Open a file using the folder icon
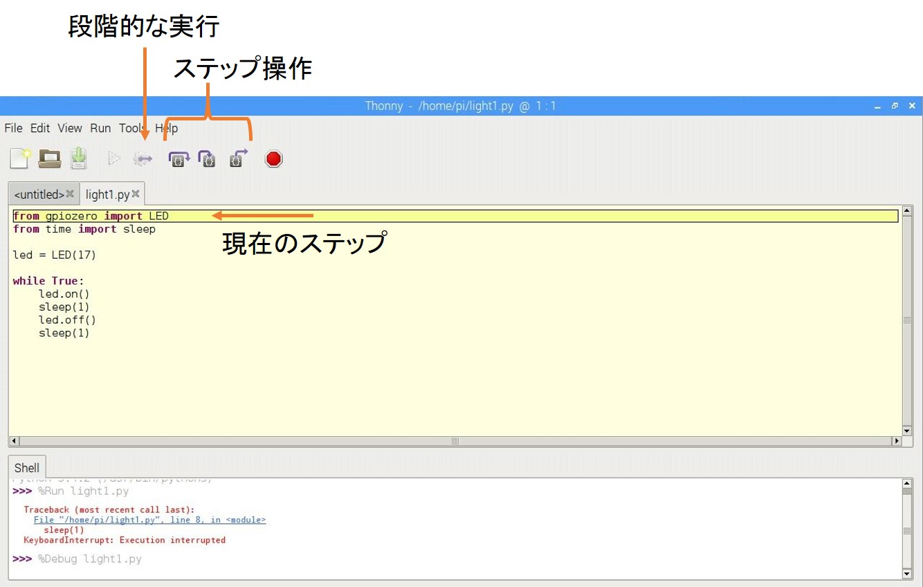Image resolution: width=923 pixels, height=587 pixels. coord(49,159)
